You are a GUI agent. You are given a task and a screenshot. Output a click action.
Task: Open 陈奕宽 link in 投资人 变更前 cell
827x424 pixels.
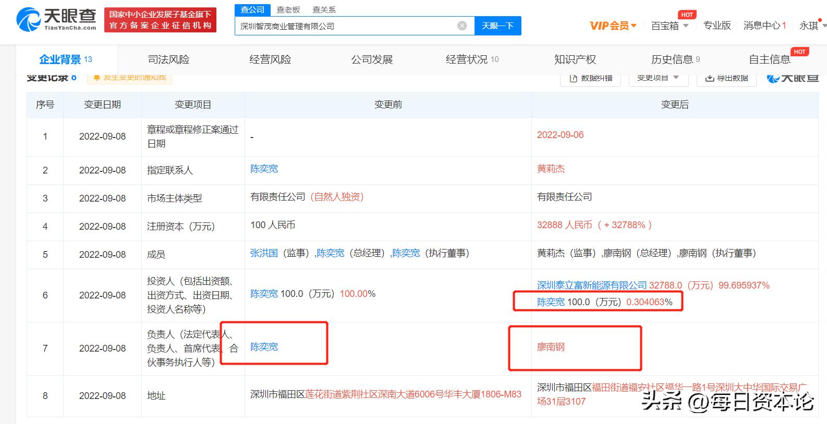[x=264, y=294]
